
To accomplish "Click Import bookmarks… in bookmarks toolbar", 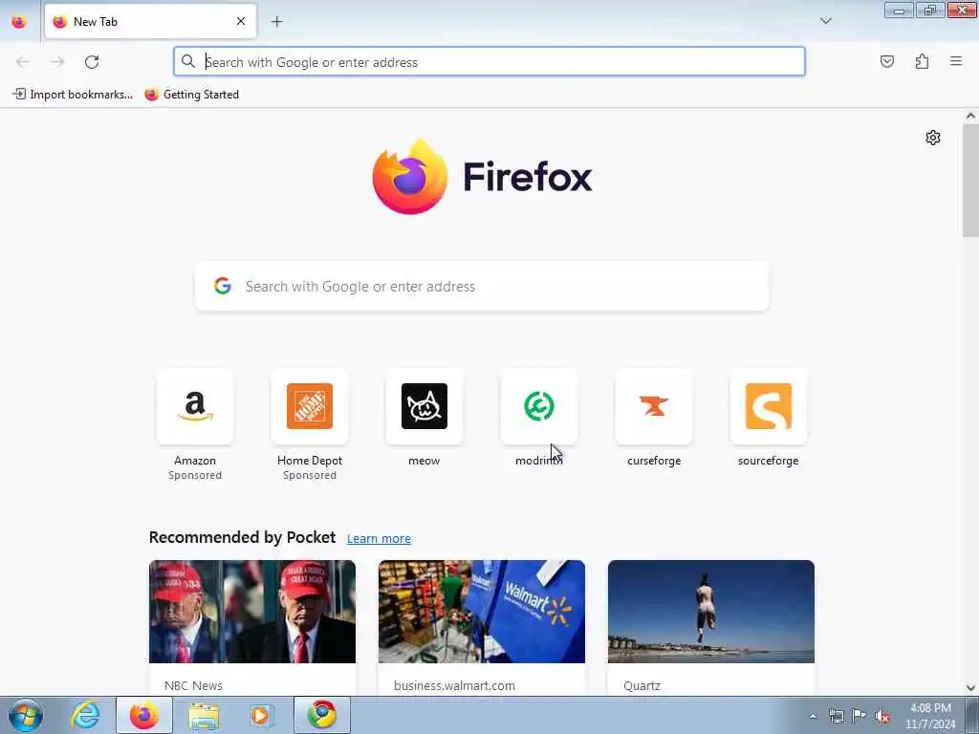I will (73, 95).
